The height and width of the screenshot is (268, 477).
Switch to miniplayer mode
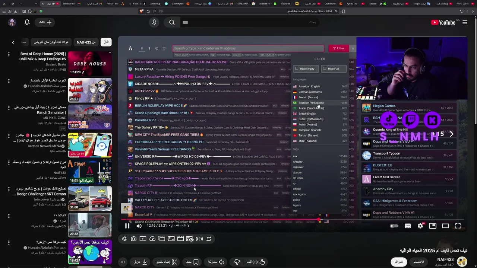[433, 226]
